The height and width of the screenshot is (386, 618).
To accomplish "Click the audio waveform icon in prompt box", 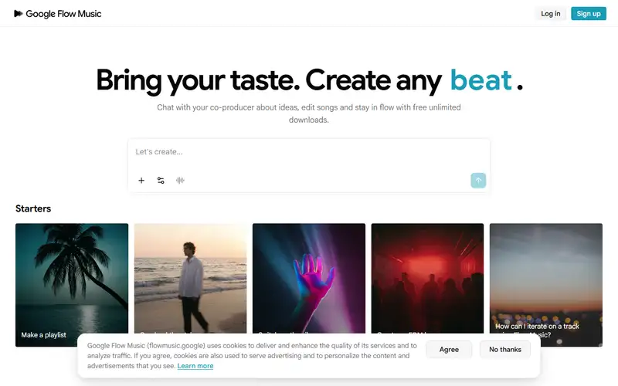I will [180, 181].
